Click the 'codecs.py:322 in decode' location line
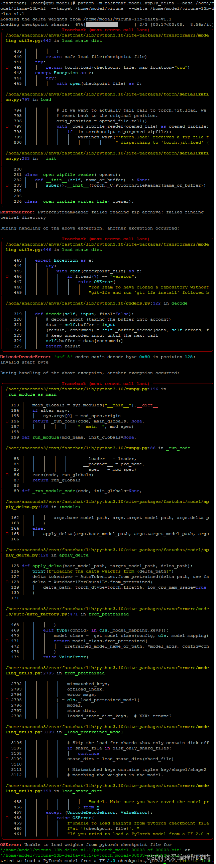The height and width of the screenshot is (864, 216). 96,304
